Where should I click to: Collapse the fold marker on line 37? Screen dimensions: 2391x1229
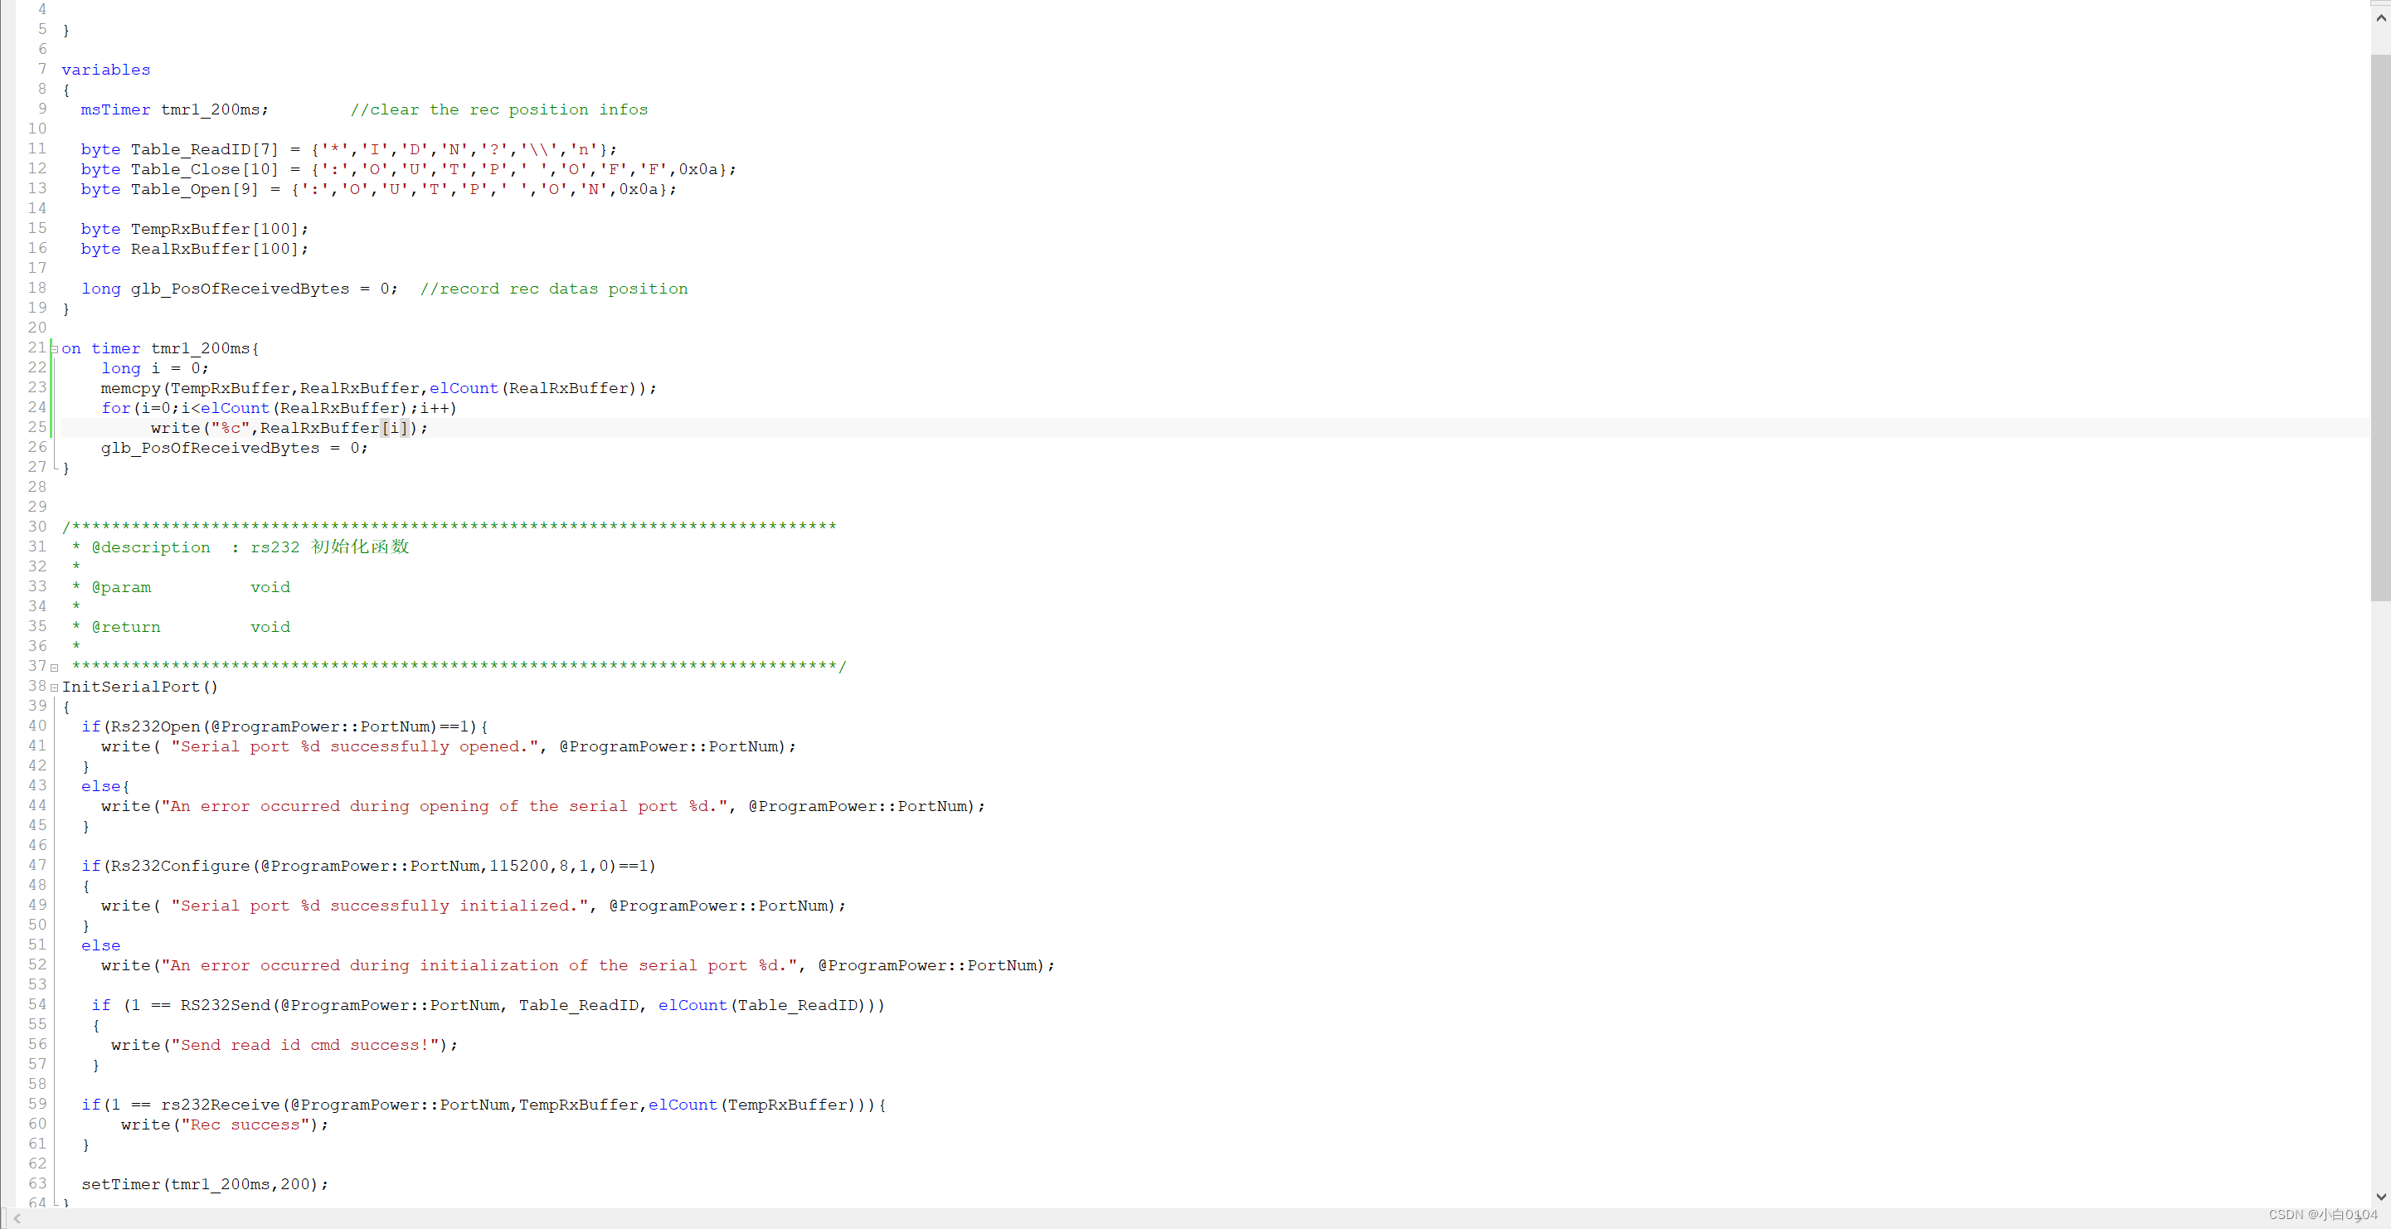[54, 668]
